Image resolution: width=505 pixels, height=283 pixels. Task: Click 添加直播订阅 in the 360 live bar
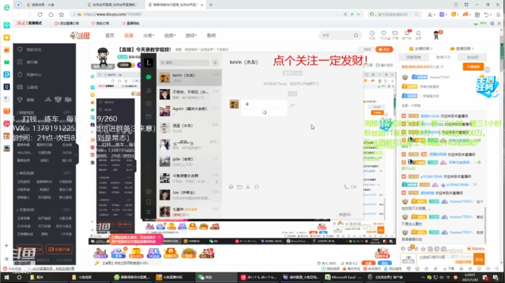point(67,24)
